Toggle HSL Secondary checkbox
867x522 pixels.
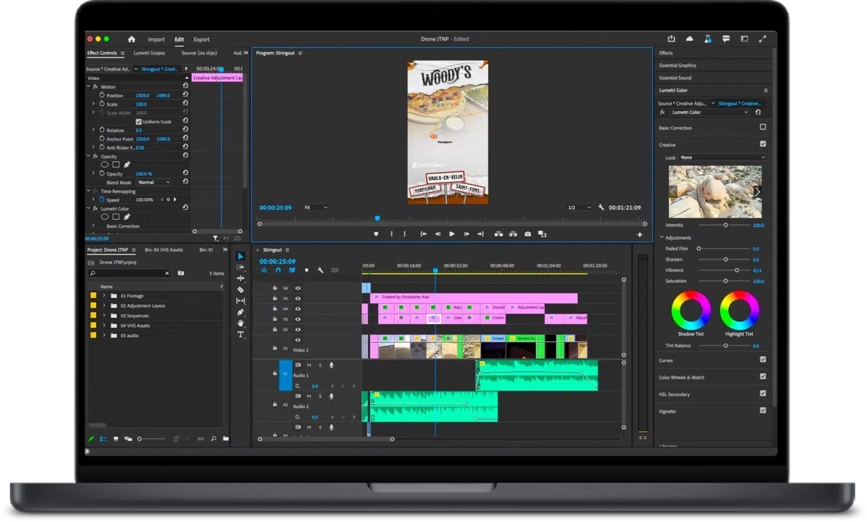click(x=763, y=393)
